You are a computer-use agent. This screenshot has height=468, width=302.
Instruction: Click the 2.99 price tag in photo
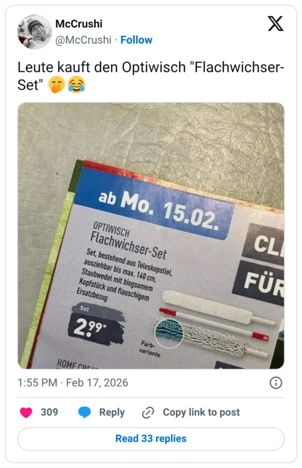[95, 325]
